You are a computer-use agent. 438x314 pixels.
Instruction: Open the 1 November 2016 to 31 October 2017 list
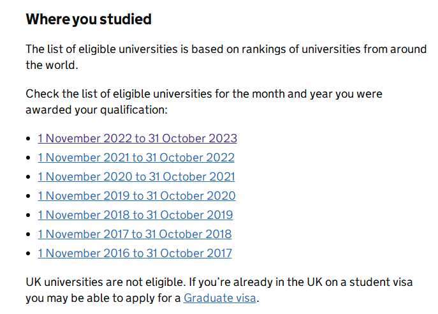pos(135,253)
